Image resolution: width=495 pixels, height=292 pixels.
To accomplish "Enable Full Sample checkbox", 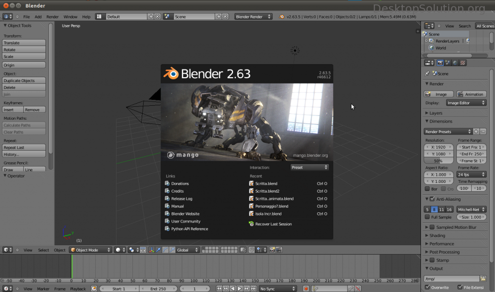I will click(x=427, y=217).
